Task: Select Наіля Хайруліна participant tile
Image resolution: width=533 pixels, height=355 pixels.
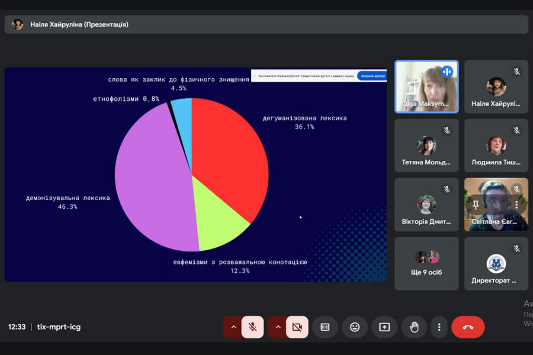Action: pyautogui.click(x=496, y=86)
